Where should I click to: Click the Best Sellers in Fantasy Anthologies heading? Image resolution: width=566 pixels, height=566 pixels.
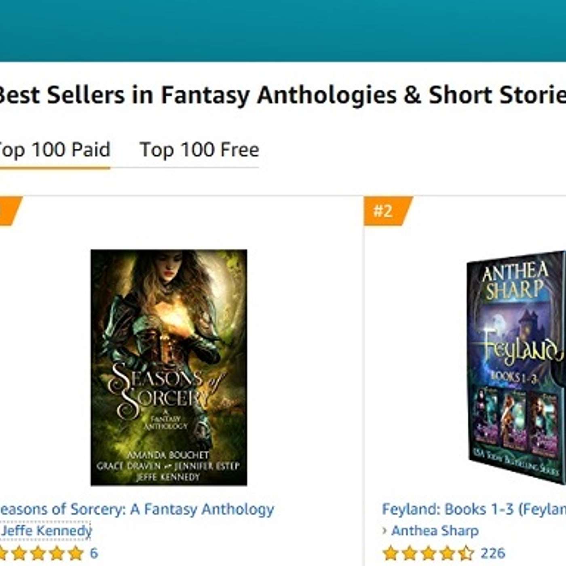tap(281, 95)
